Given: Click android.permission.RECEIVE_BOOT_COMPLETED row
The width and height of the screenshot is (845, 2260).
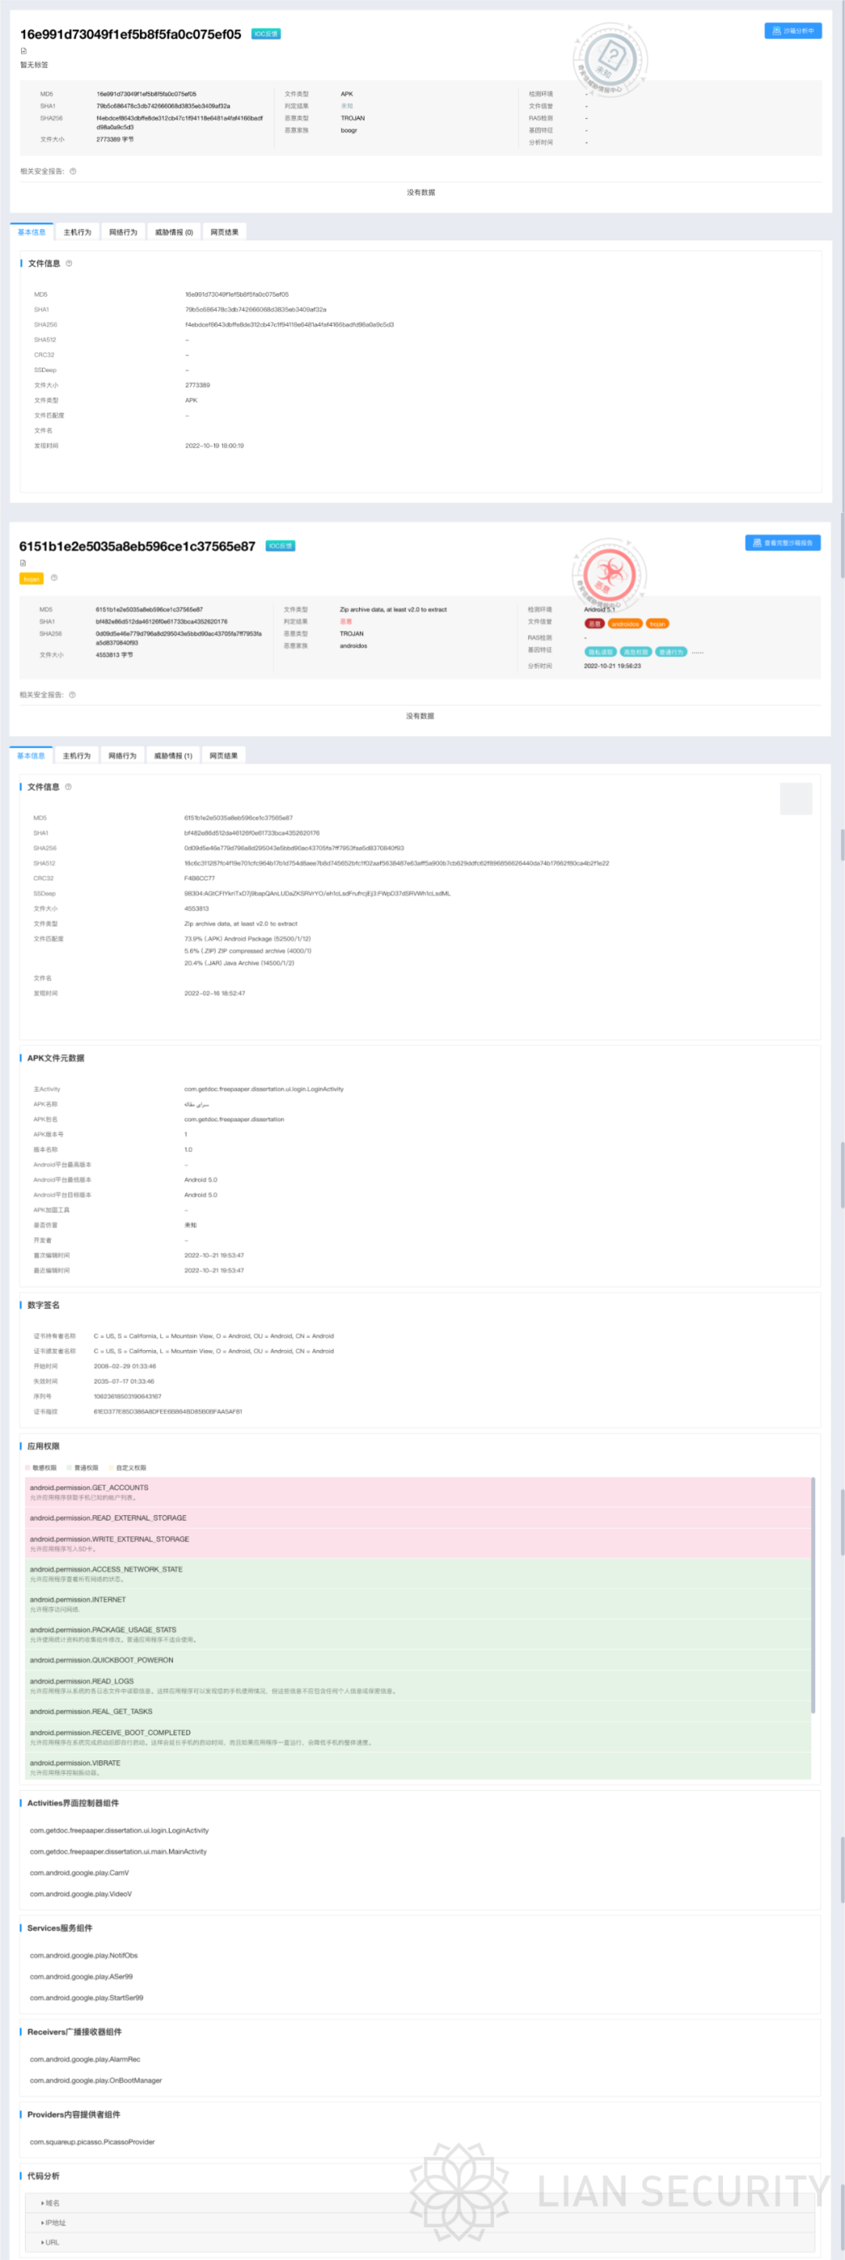Looking at the screenshot, I should (418, 1737).
